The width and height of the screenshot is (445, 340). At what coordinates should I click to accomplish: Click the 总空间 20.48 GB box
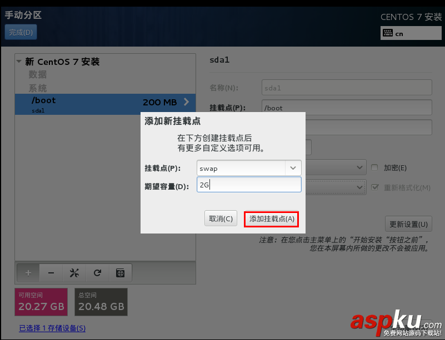(x=101, y=302)
